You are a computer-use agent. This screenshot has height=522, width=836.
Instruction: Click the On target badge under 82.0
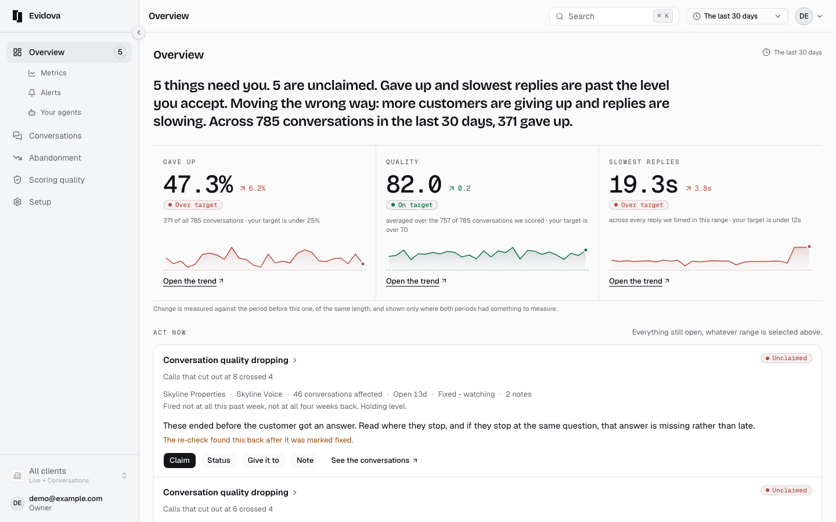(412, 205)
